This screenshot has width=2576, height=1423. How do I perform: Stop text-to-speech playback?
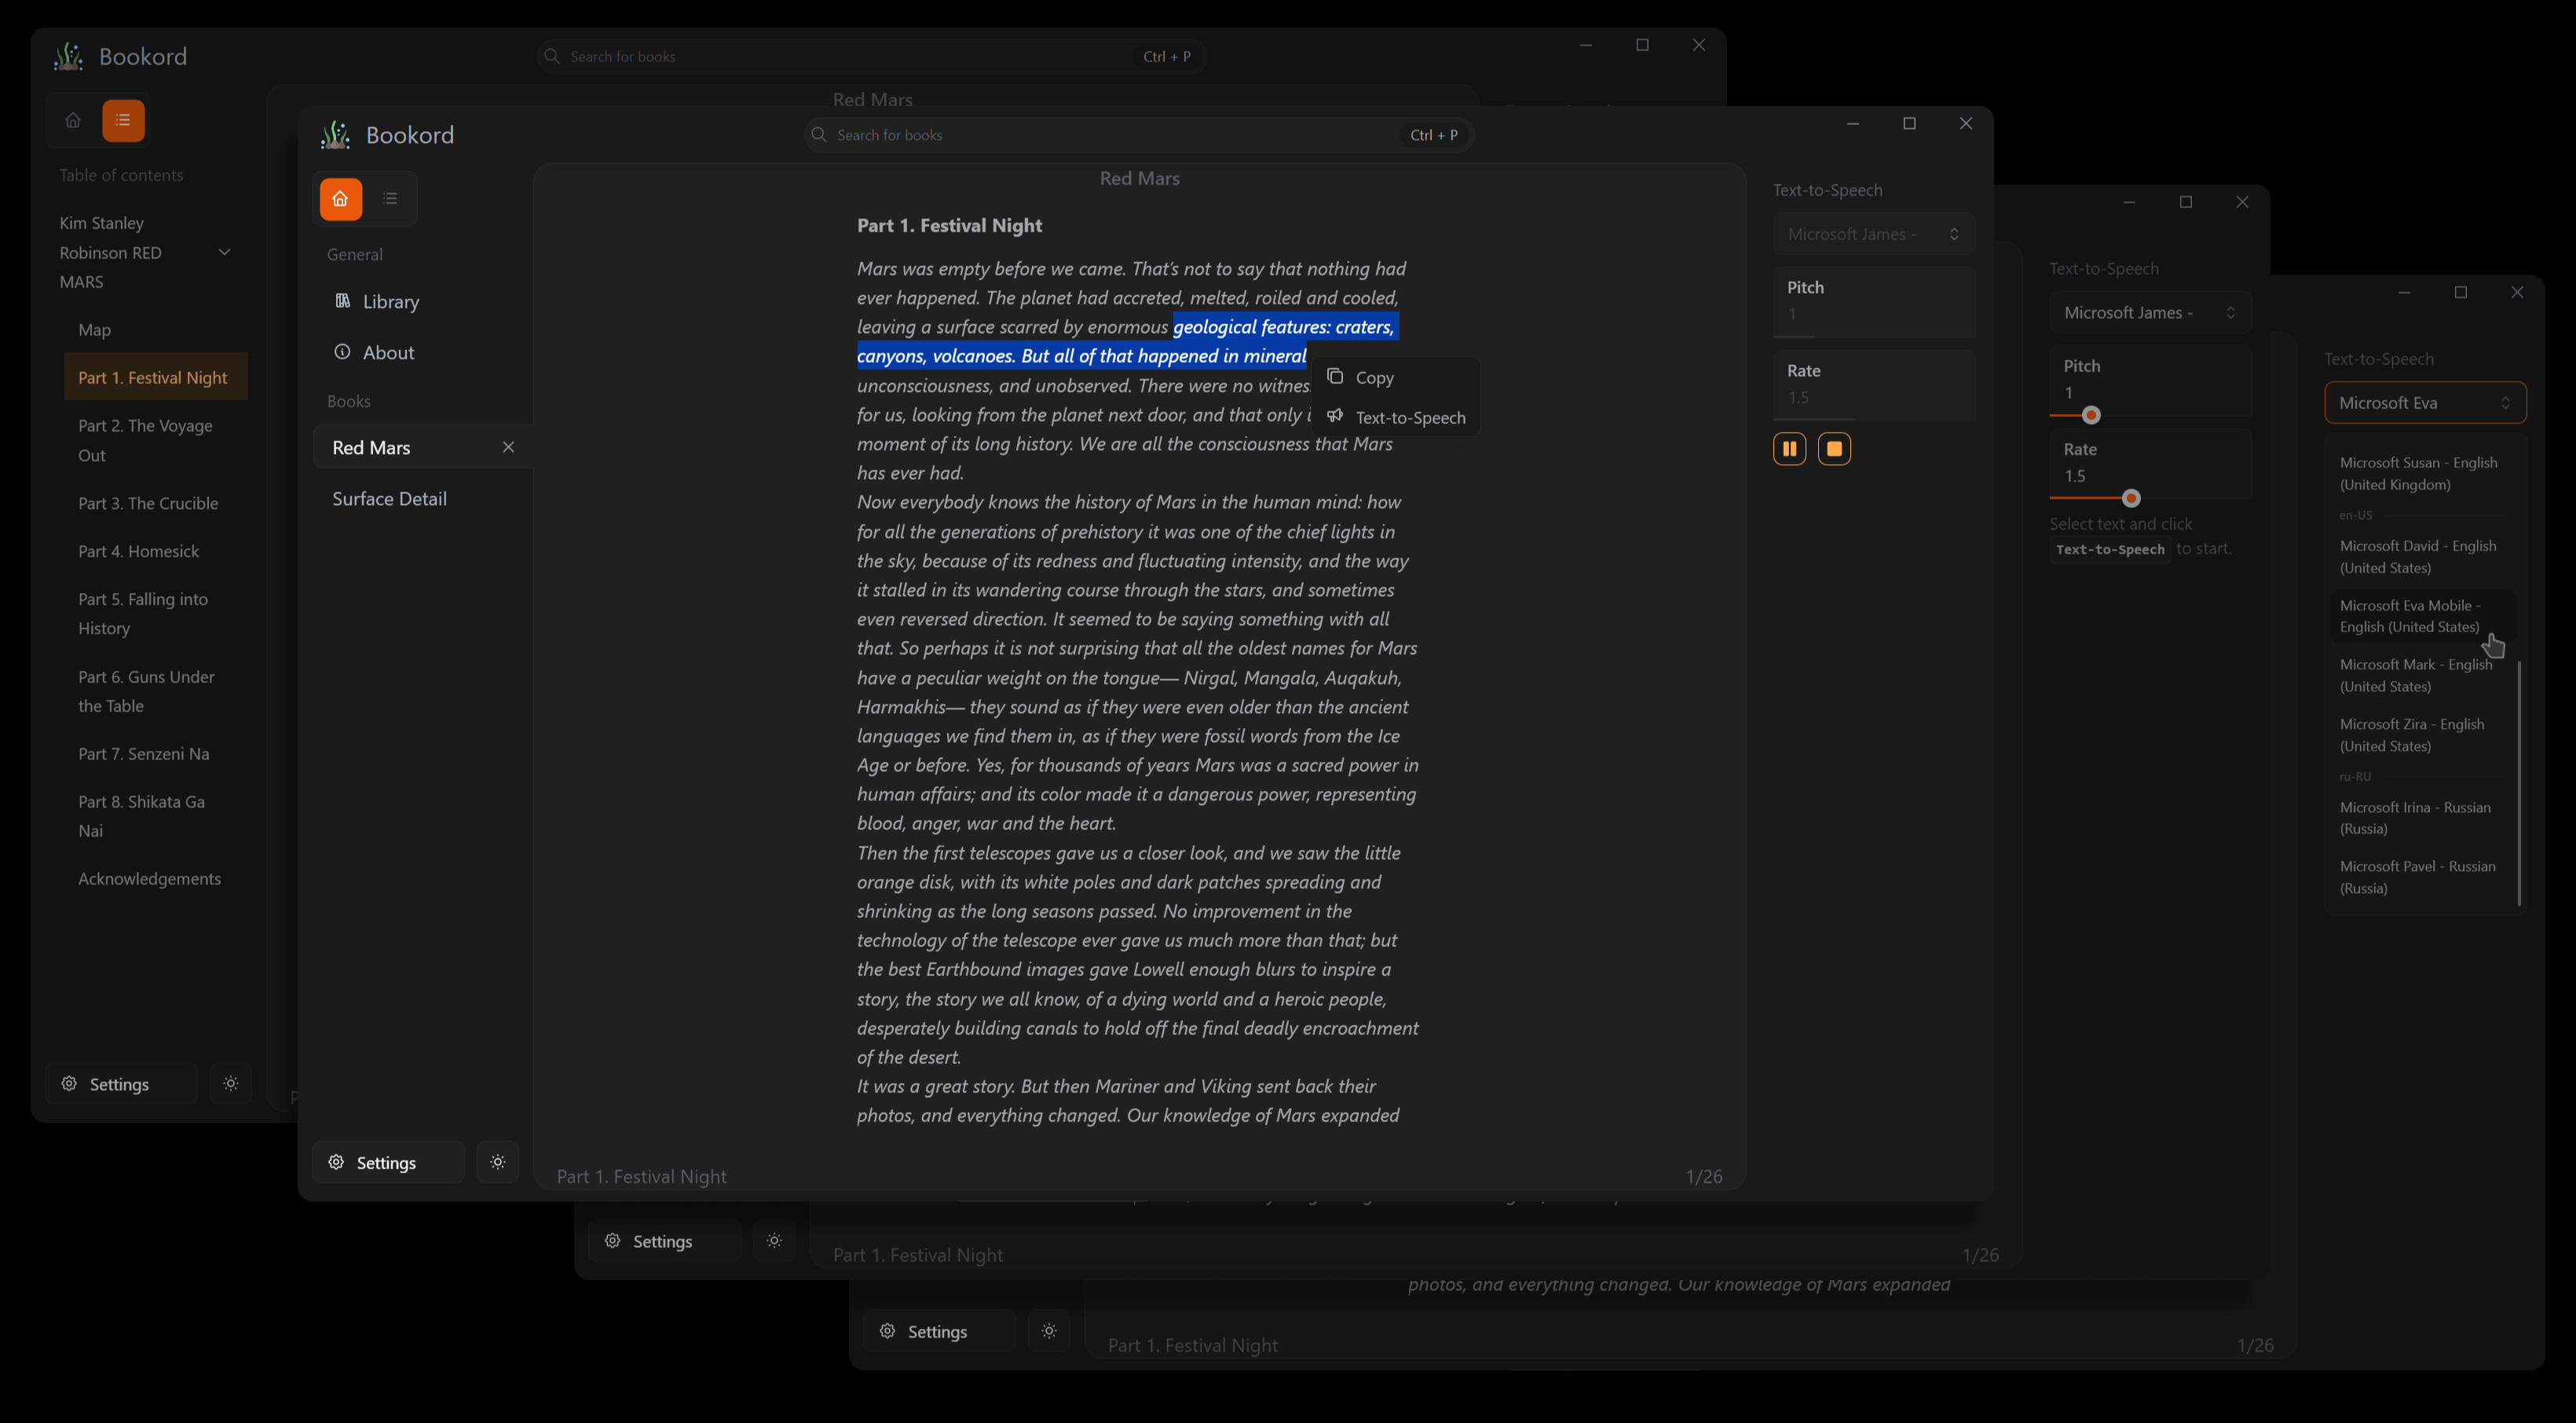(x=1834, y=449)
